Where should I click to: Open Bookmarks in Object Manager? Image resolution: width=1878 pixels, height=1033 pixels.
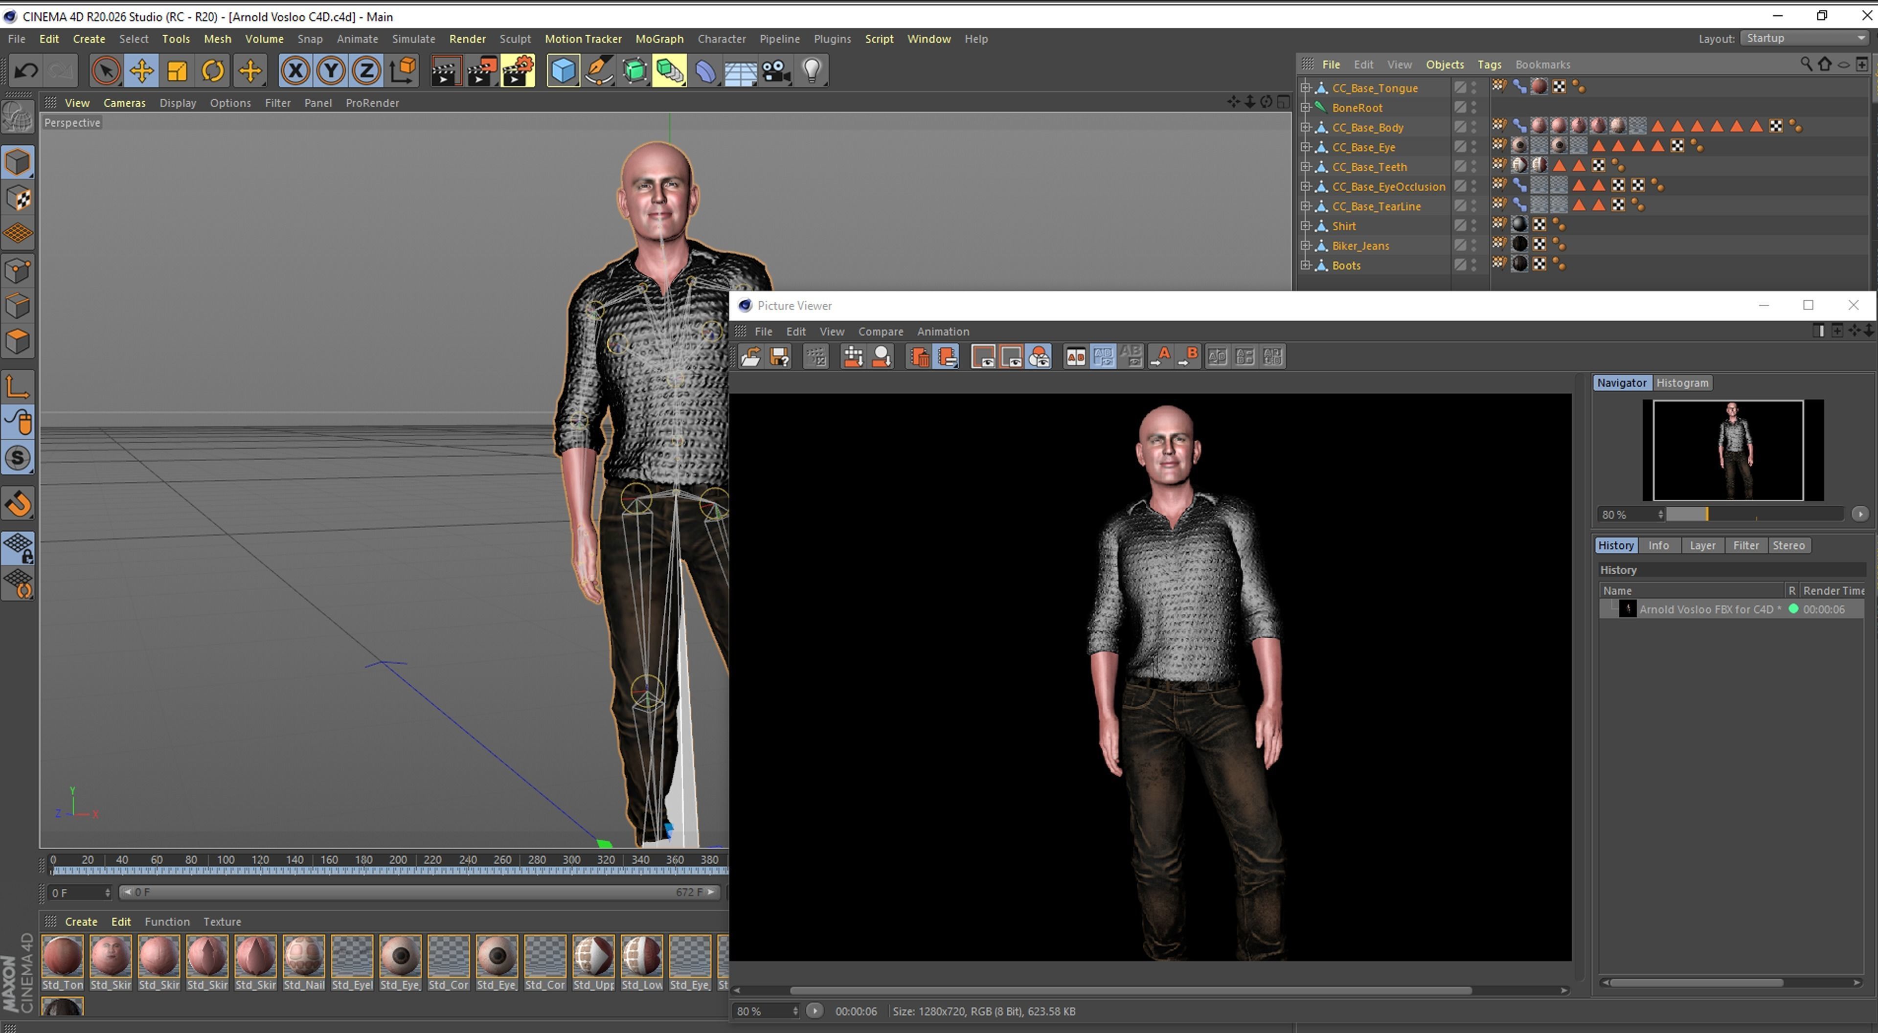[x=1542, y=64]
